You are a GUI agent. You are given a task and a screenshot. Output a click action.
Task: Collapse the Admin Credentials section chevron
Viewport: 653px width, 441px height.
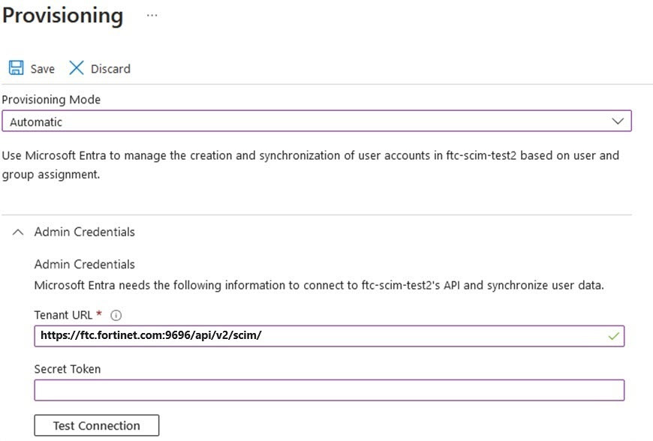click(x=19, y=232)
